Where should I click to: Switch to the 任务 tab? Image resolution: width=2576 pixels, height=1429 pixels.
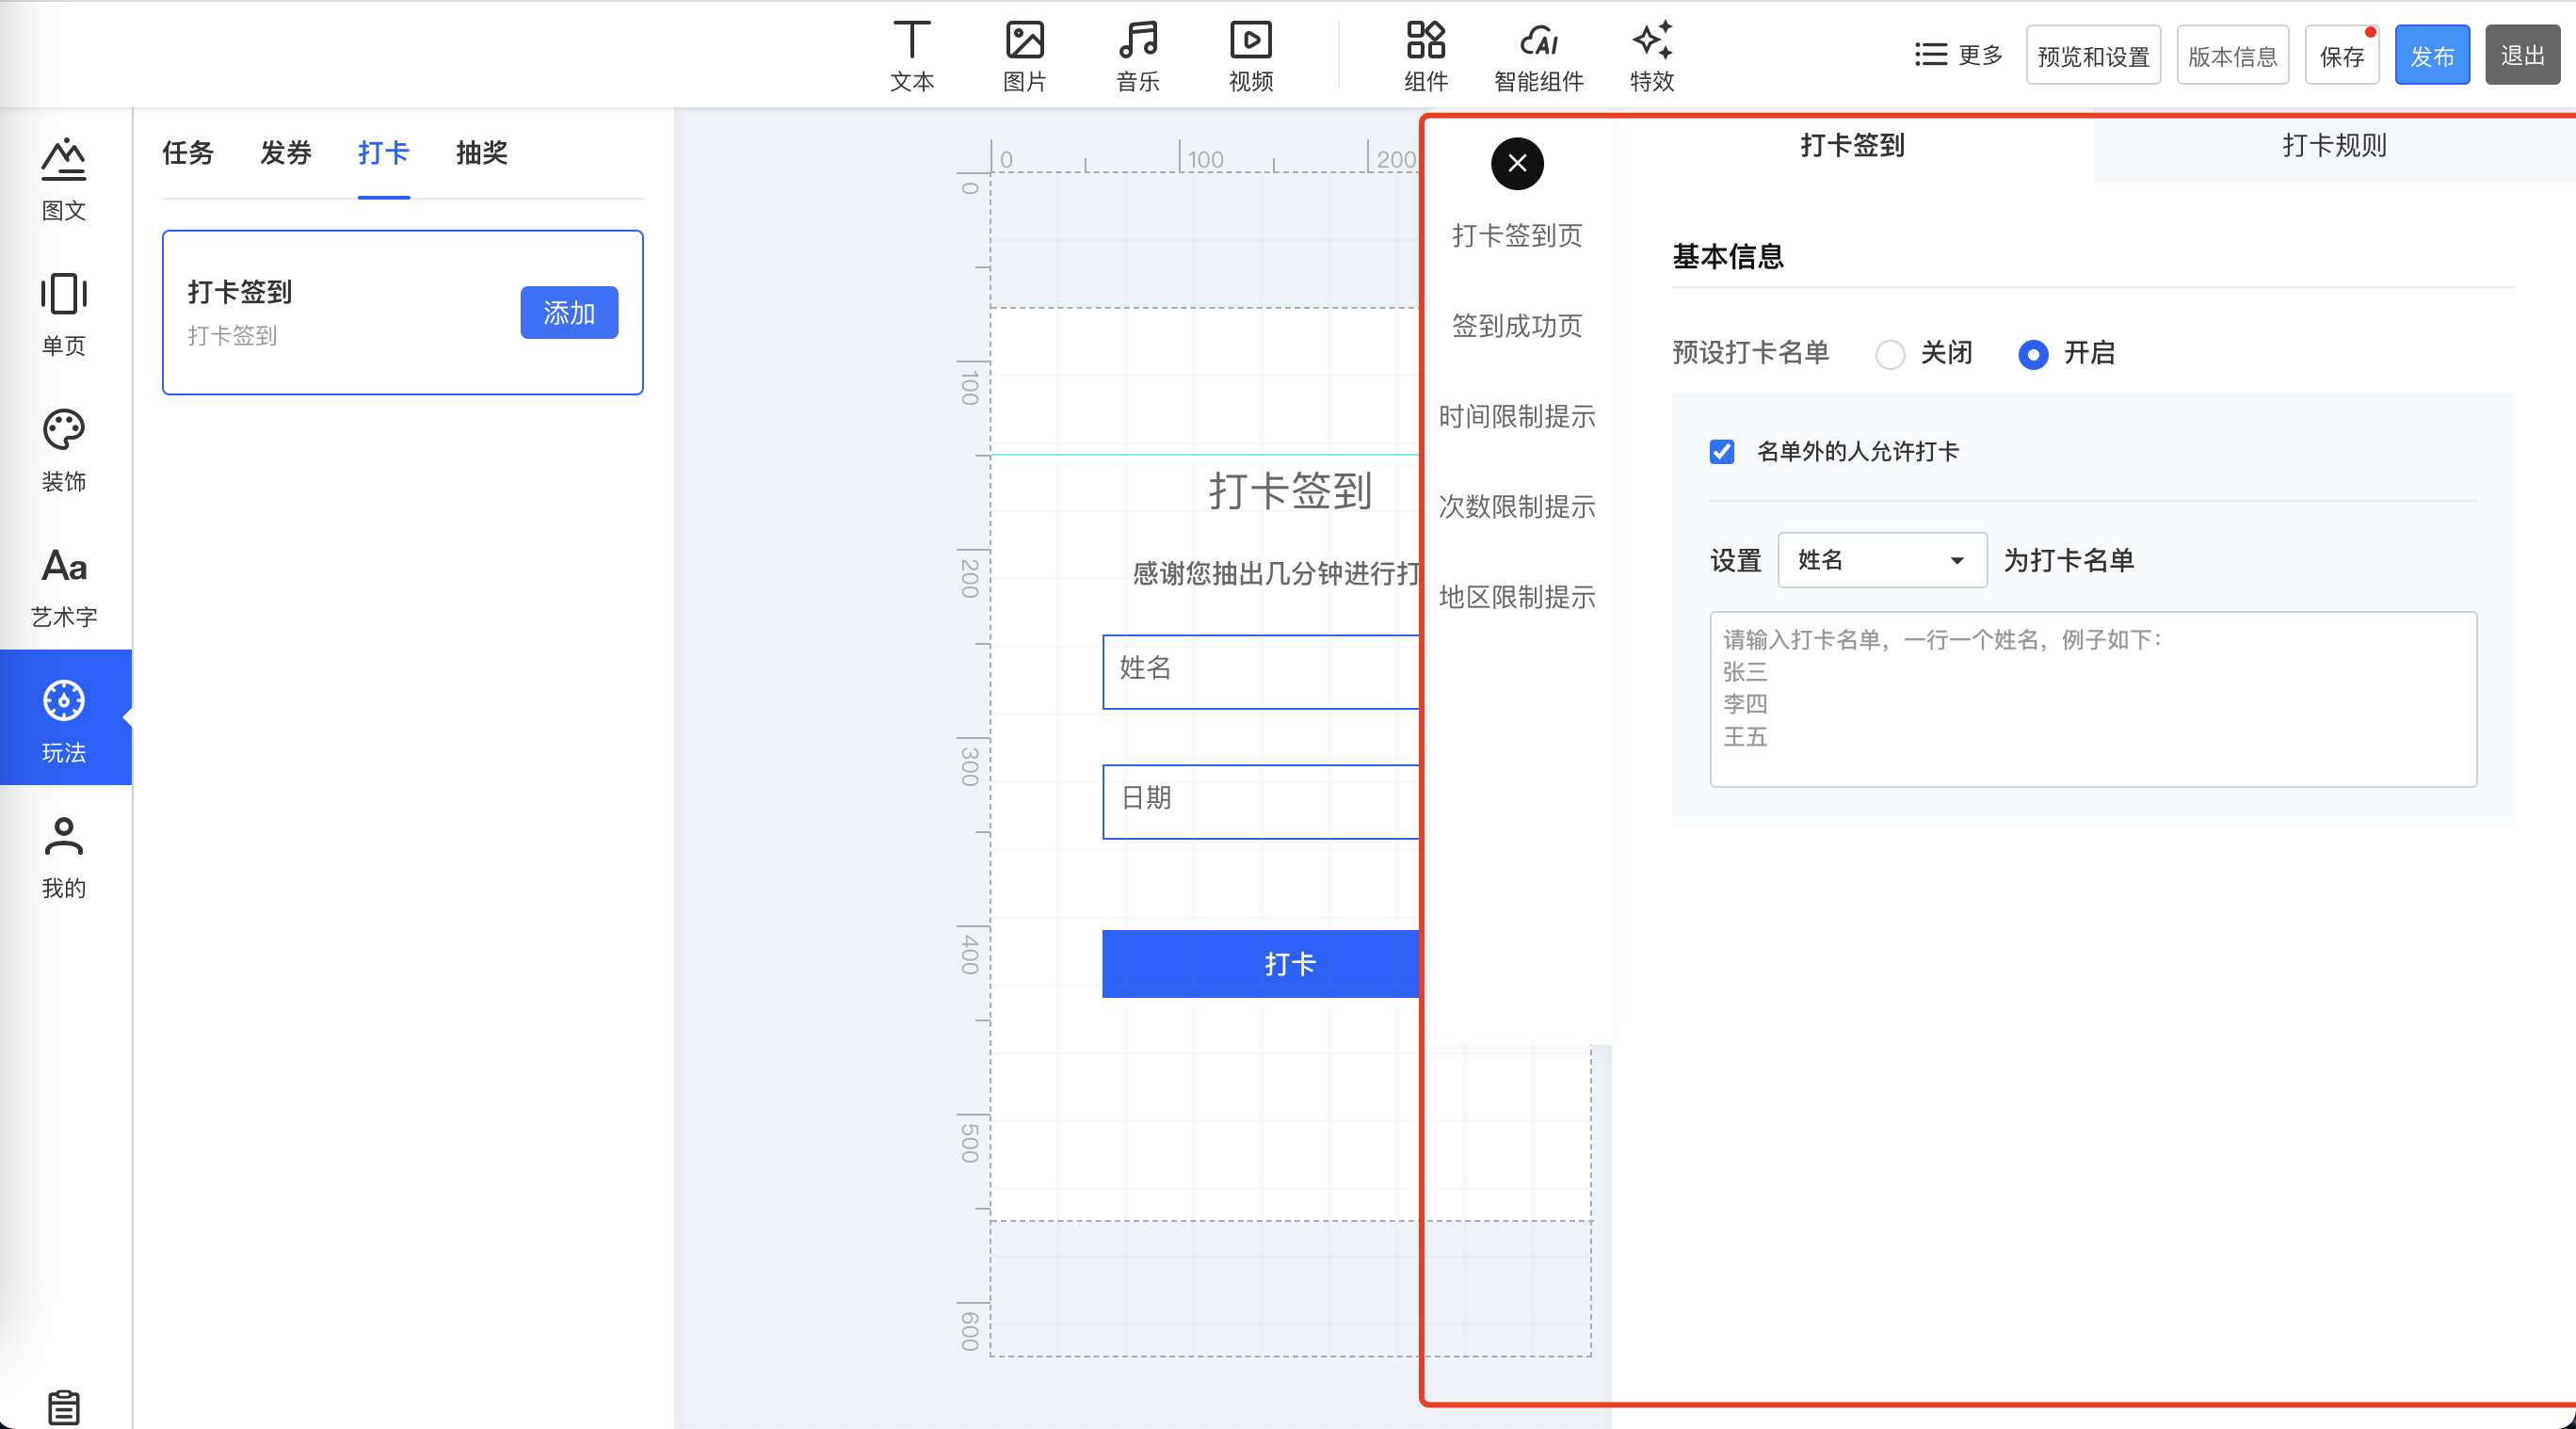point(188,152)
